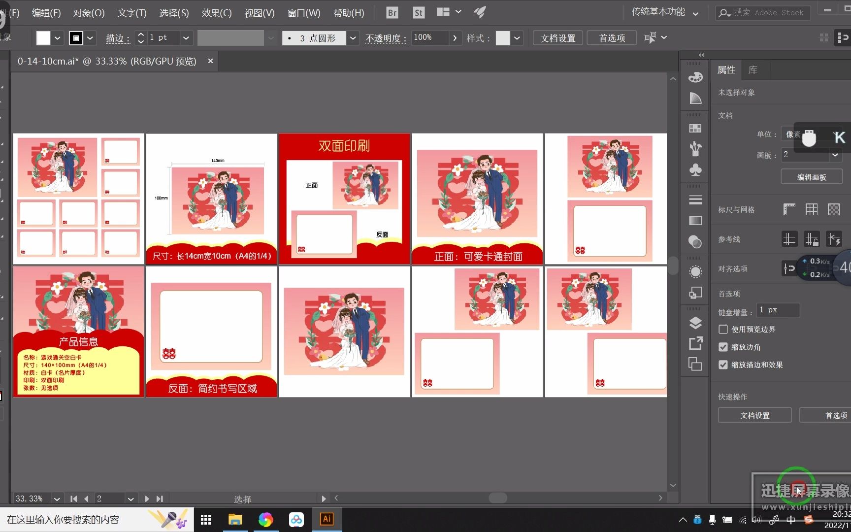Open the Brushes panel icon
Viewport: 851px width, 532px height.
(695, 149)
